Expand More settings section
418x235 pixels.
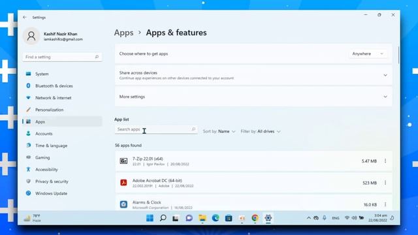253,97
